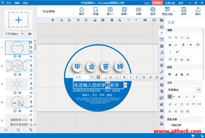The width and height of the screenshot is (205, 138).
Task: Take a canvas snapshot with camera icon
Action: point(145,20)
